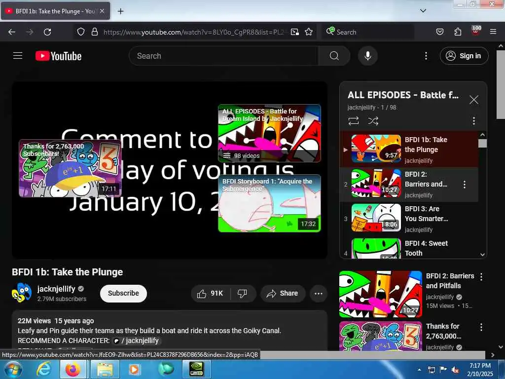Bookmark this page with the star

tap(309, 32)
